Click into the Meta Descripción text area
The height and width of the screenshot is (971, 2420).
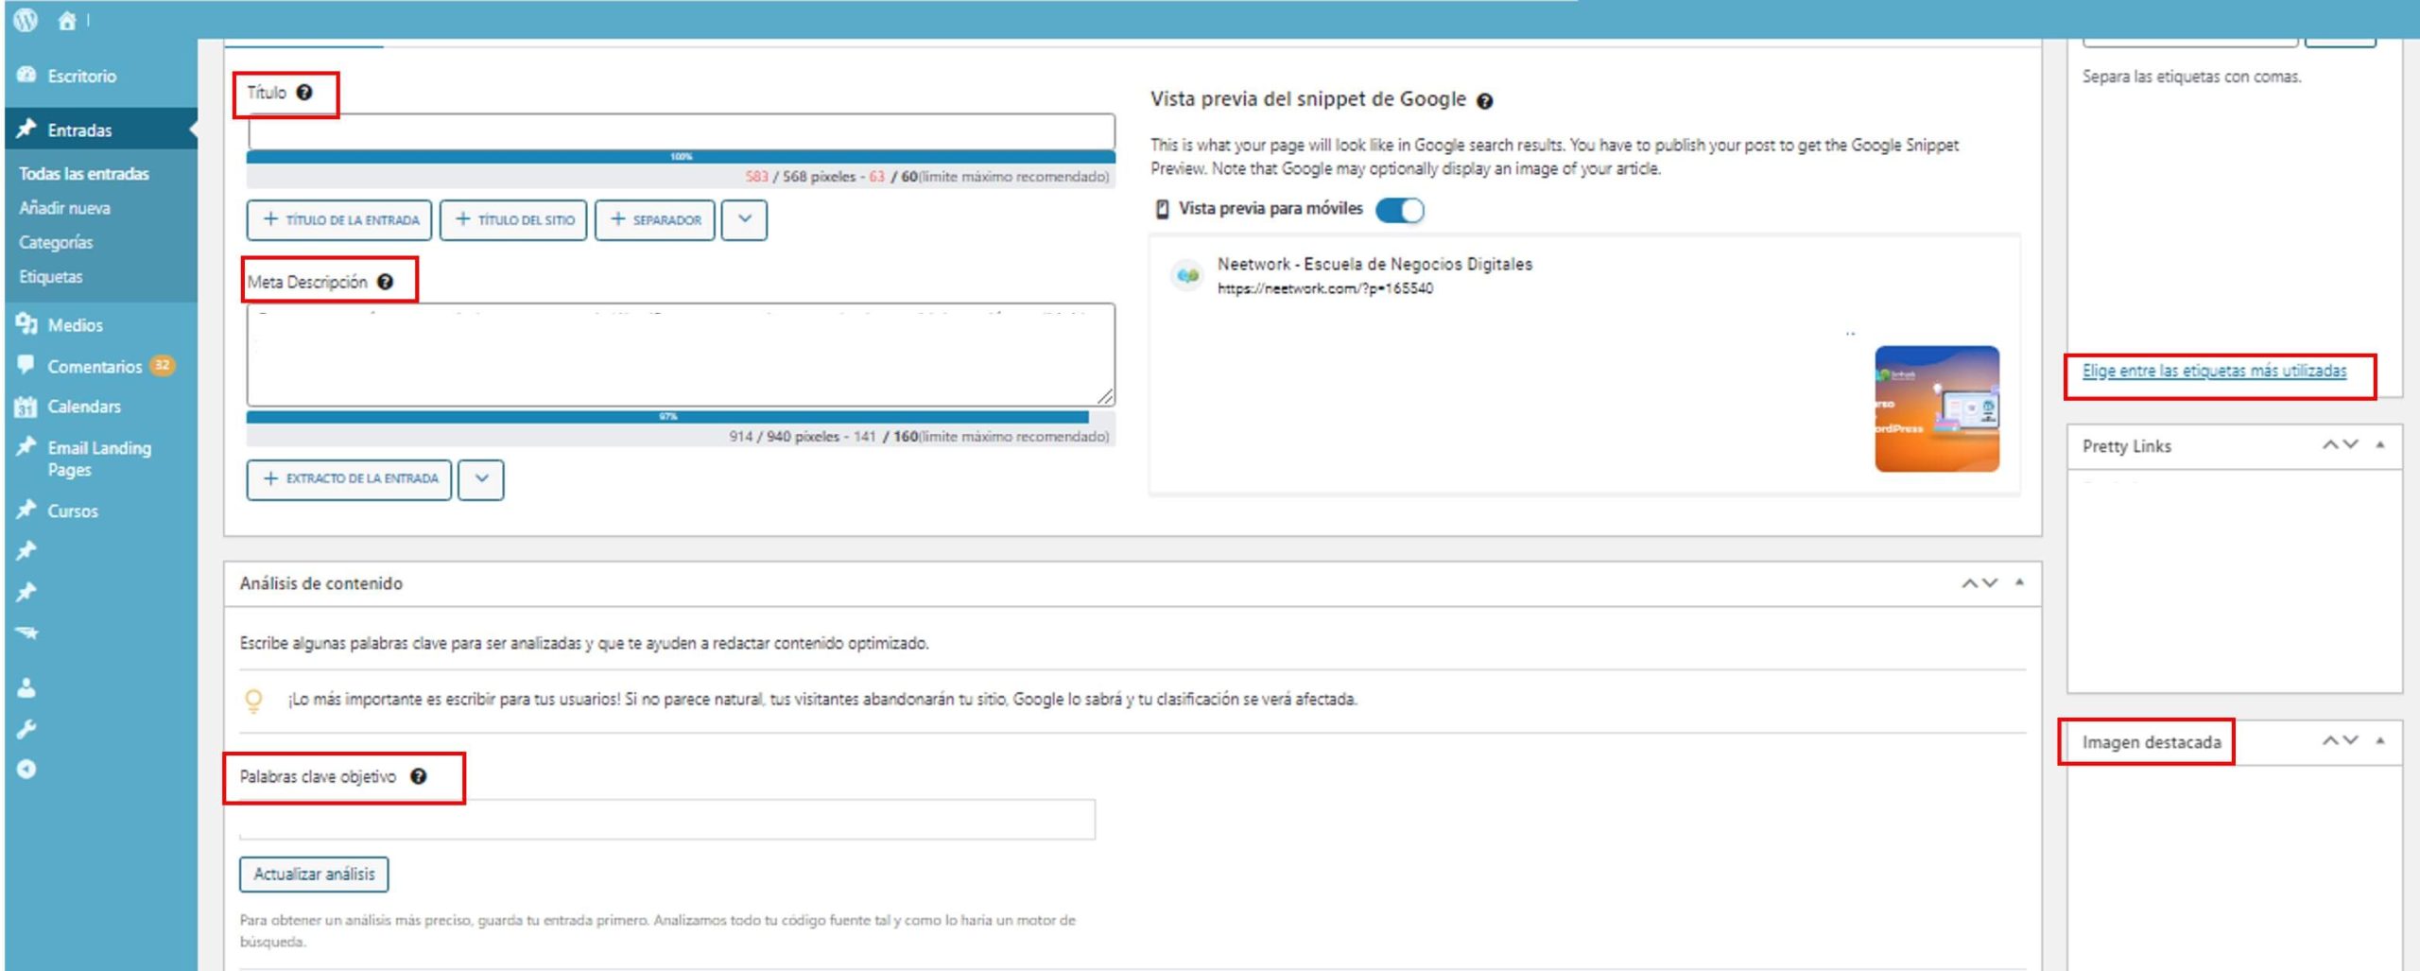(681, 355)
